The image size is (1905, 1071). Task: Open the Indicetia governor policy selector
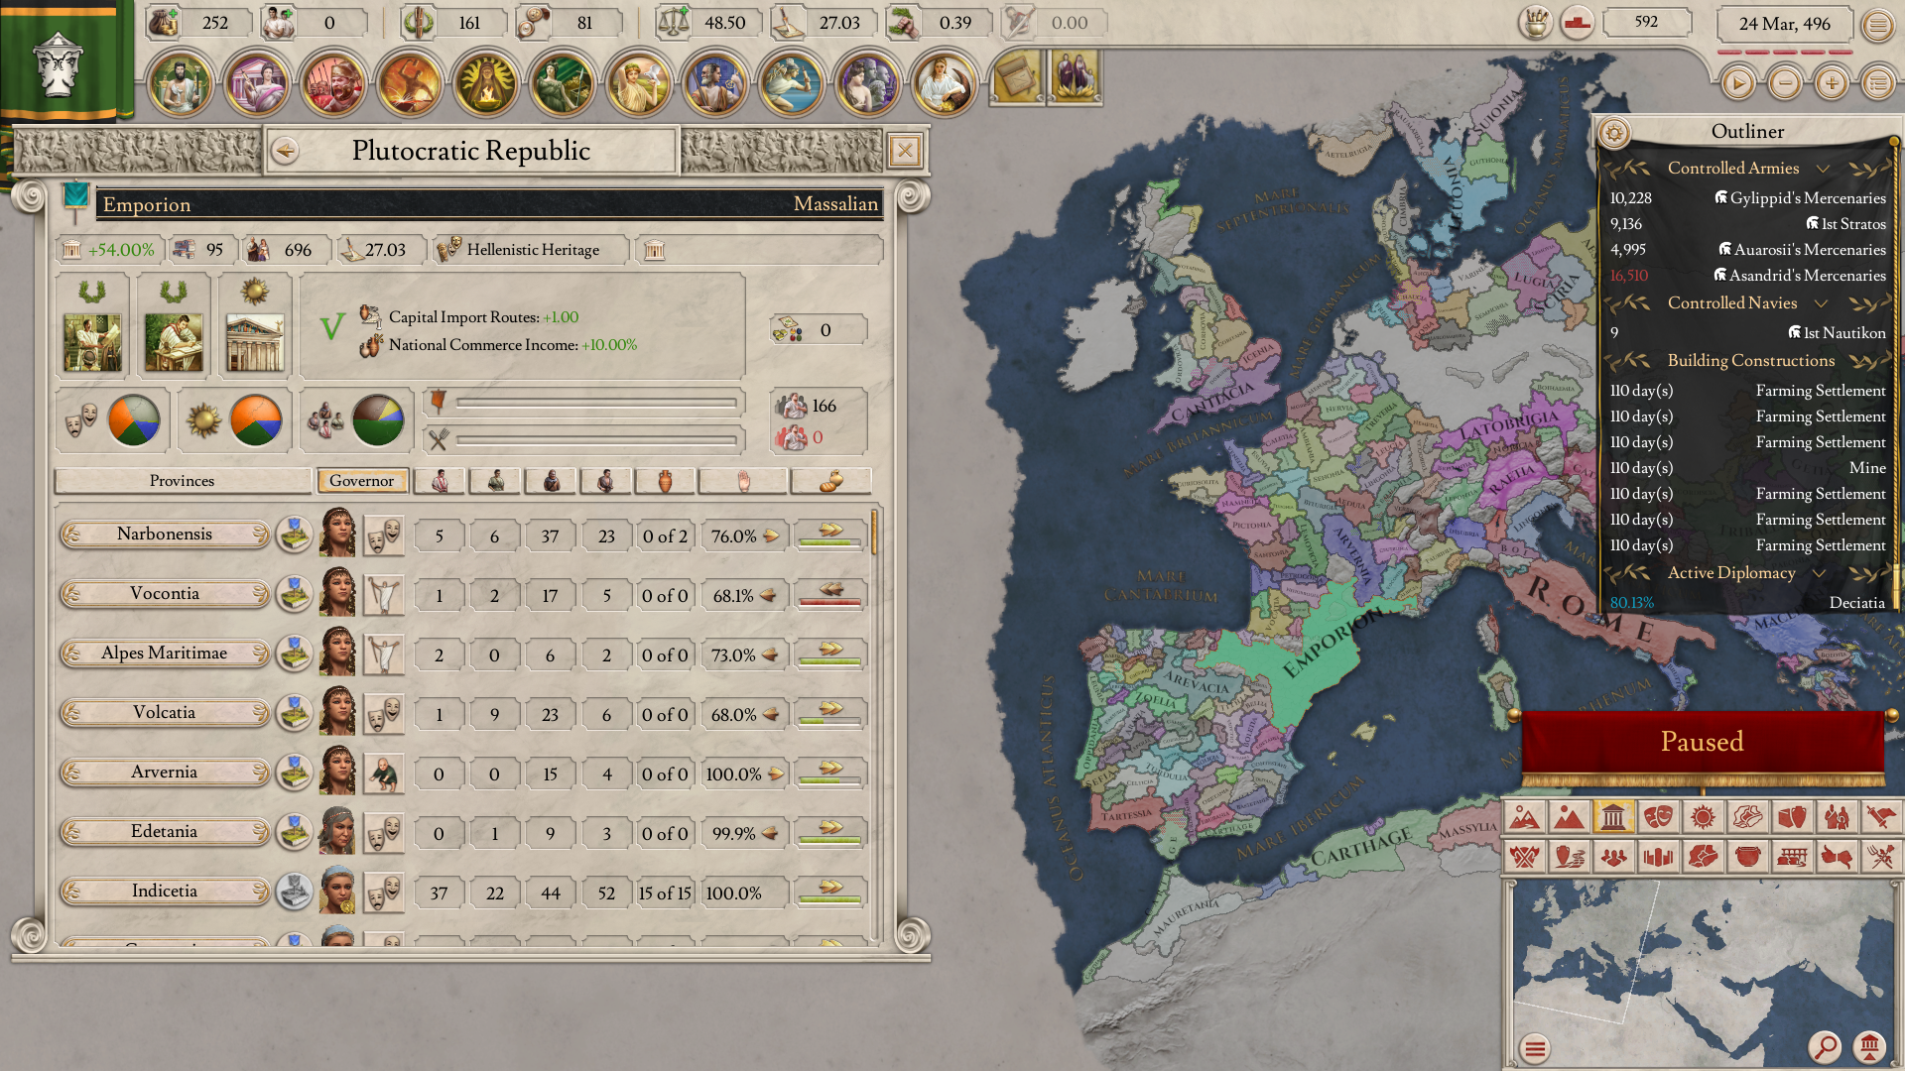[384, 892]
